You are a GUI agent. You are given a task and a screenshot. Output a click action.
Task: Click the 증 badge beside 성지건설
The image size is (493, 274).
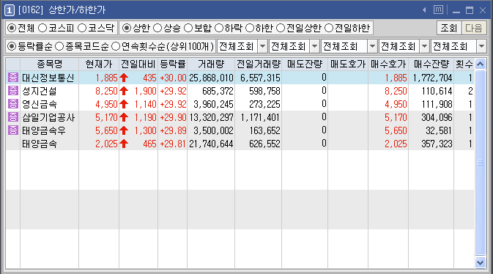13,91
